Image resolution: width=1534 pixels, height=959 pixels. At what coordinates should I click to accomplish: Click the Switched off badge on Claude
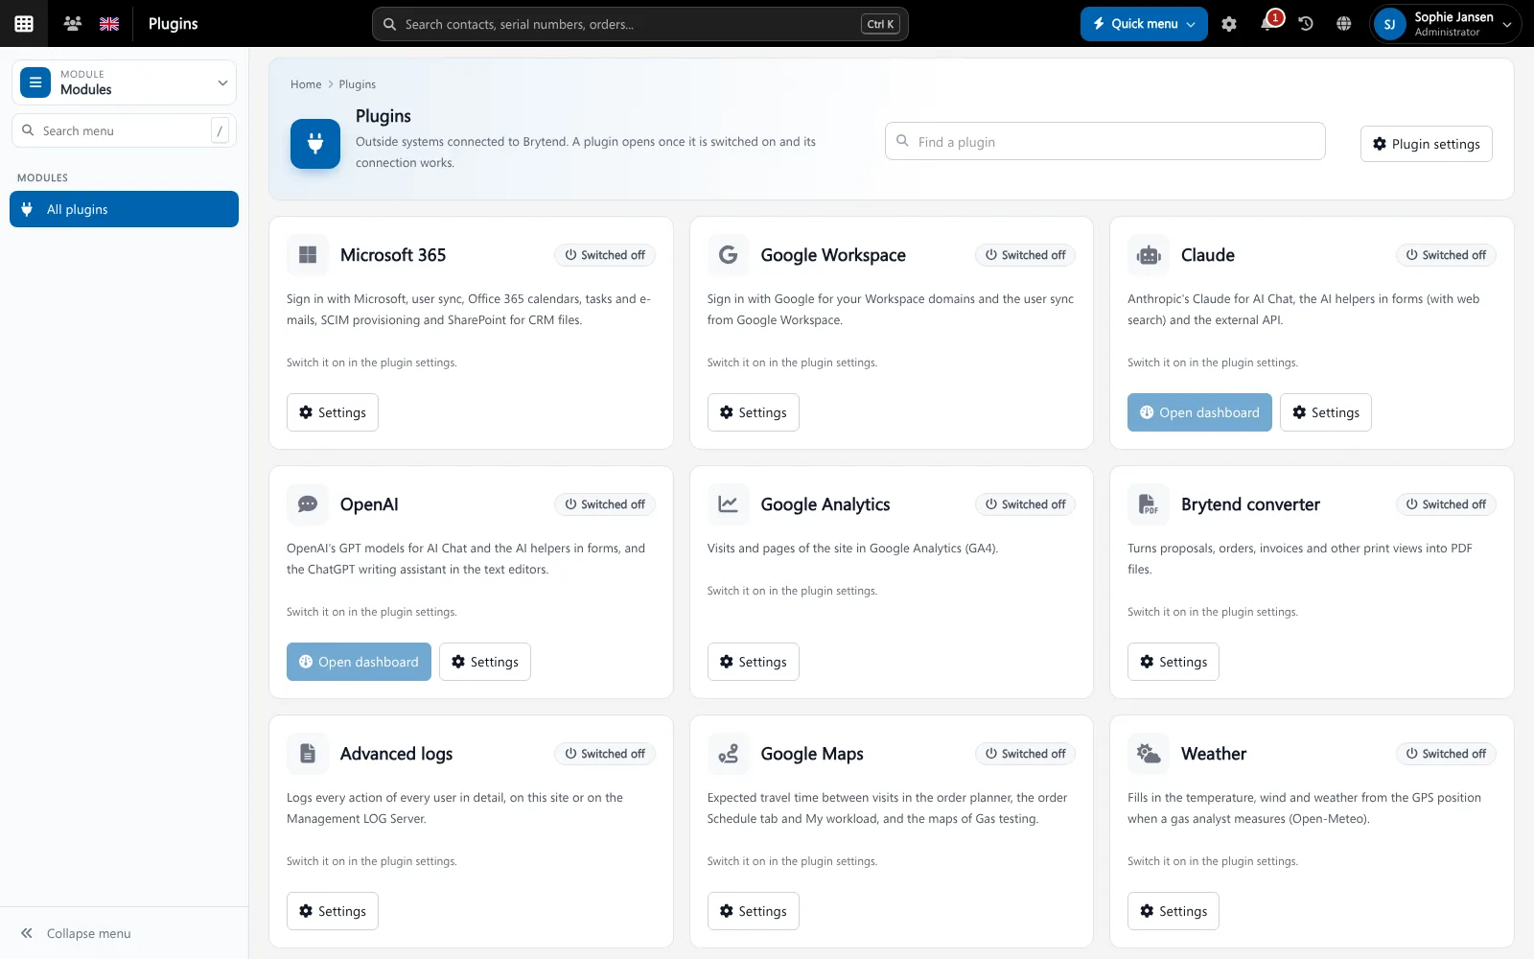click(1446, 255)
